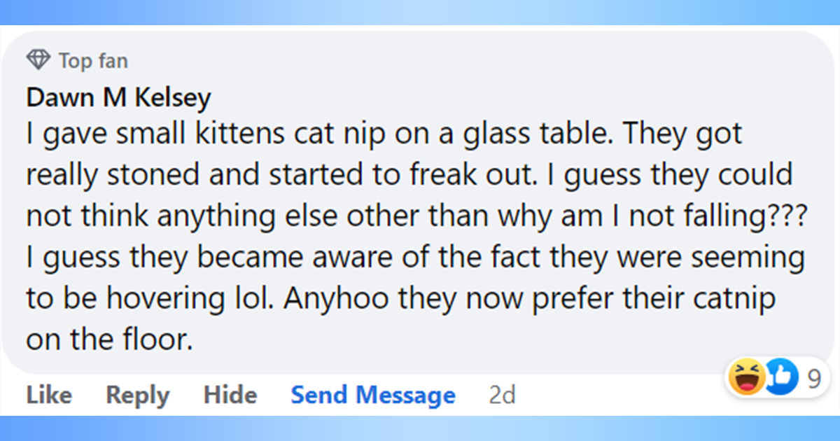Image resolution: width=840 pixels, height=441 pixels.
Task: Like Dawn M Kelsey's comment
Action: click(x=49, y=395)
